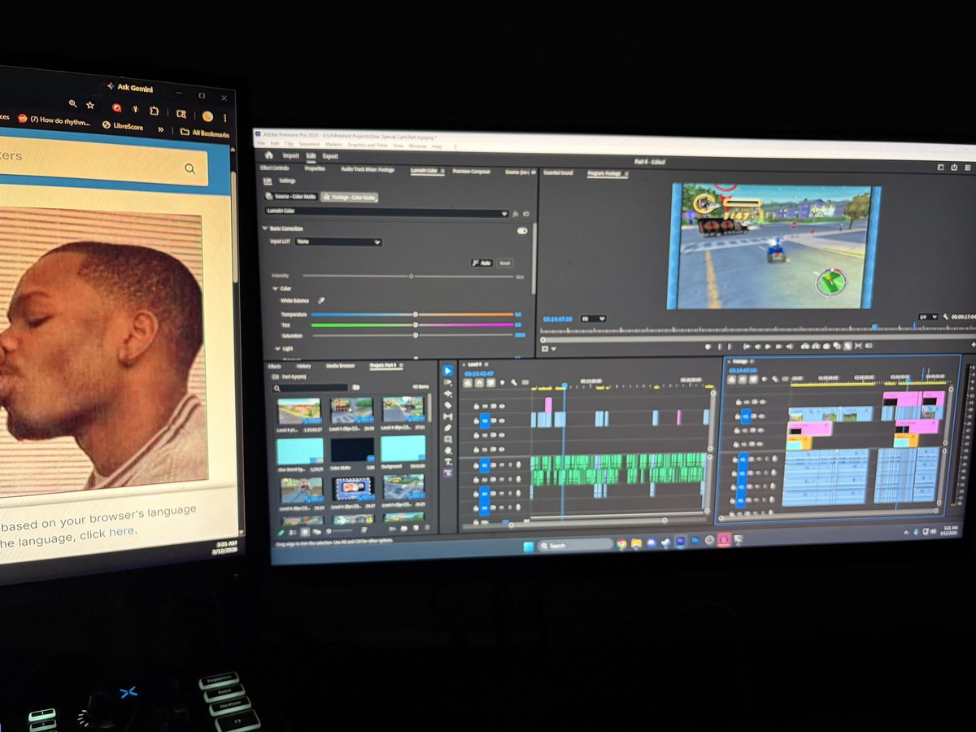This screenshot has width=976, height=732.
Task: Open Quick Export icon at top right
Action: [x=954, y=168]
